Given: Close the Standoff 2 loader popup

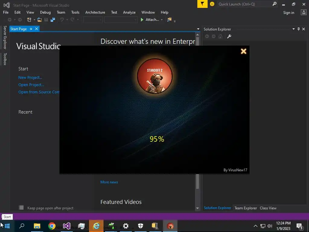Looking at the screenshot, I should coord(244,51).
